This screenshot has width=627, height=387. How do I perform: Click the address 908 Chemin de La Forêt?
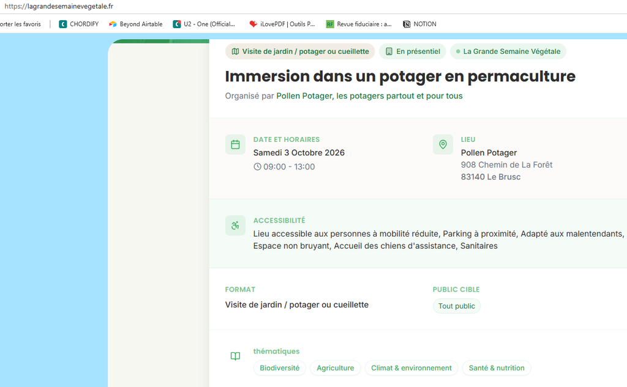(x=506, y=164)
